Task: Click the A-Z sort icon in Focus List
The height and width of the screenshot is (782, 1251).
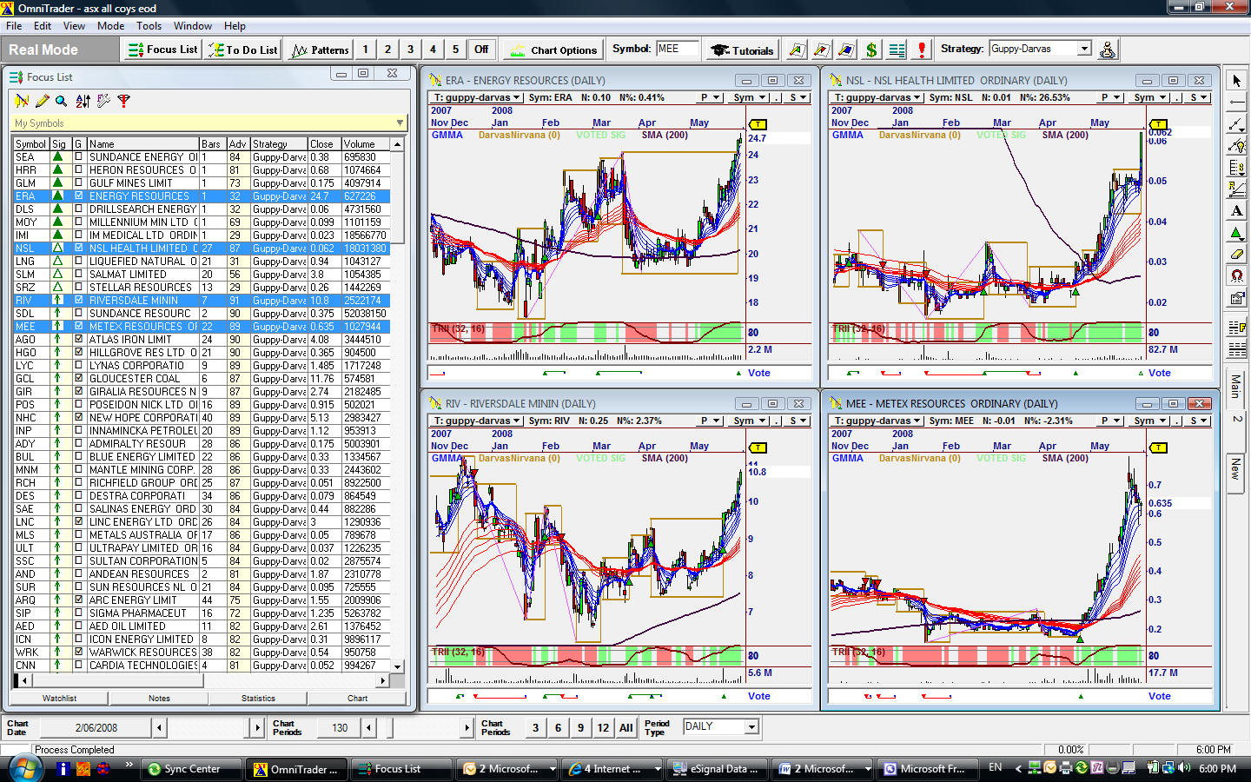Action: coord(83,102)
